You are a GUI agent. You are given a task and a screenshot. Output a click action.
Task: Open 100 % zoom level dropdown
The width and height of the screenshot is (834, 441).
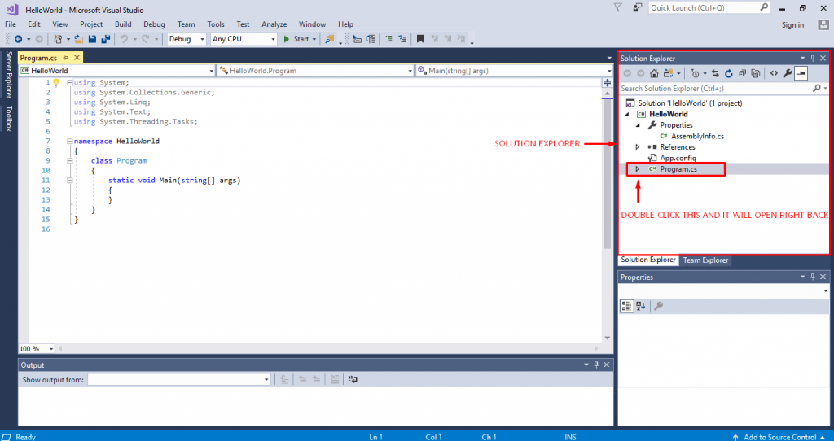(37, 348)
